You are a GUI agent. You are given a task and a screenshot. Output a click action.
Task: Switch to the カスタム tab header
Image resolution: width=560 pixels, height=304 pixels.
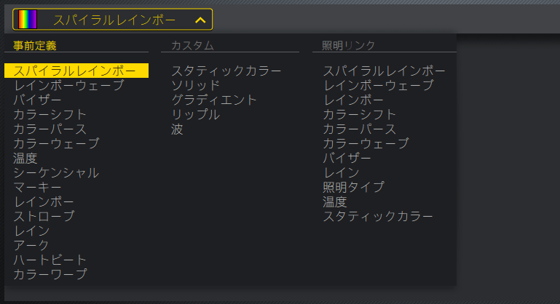click(x=192, y=46)
